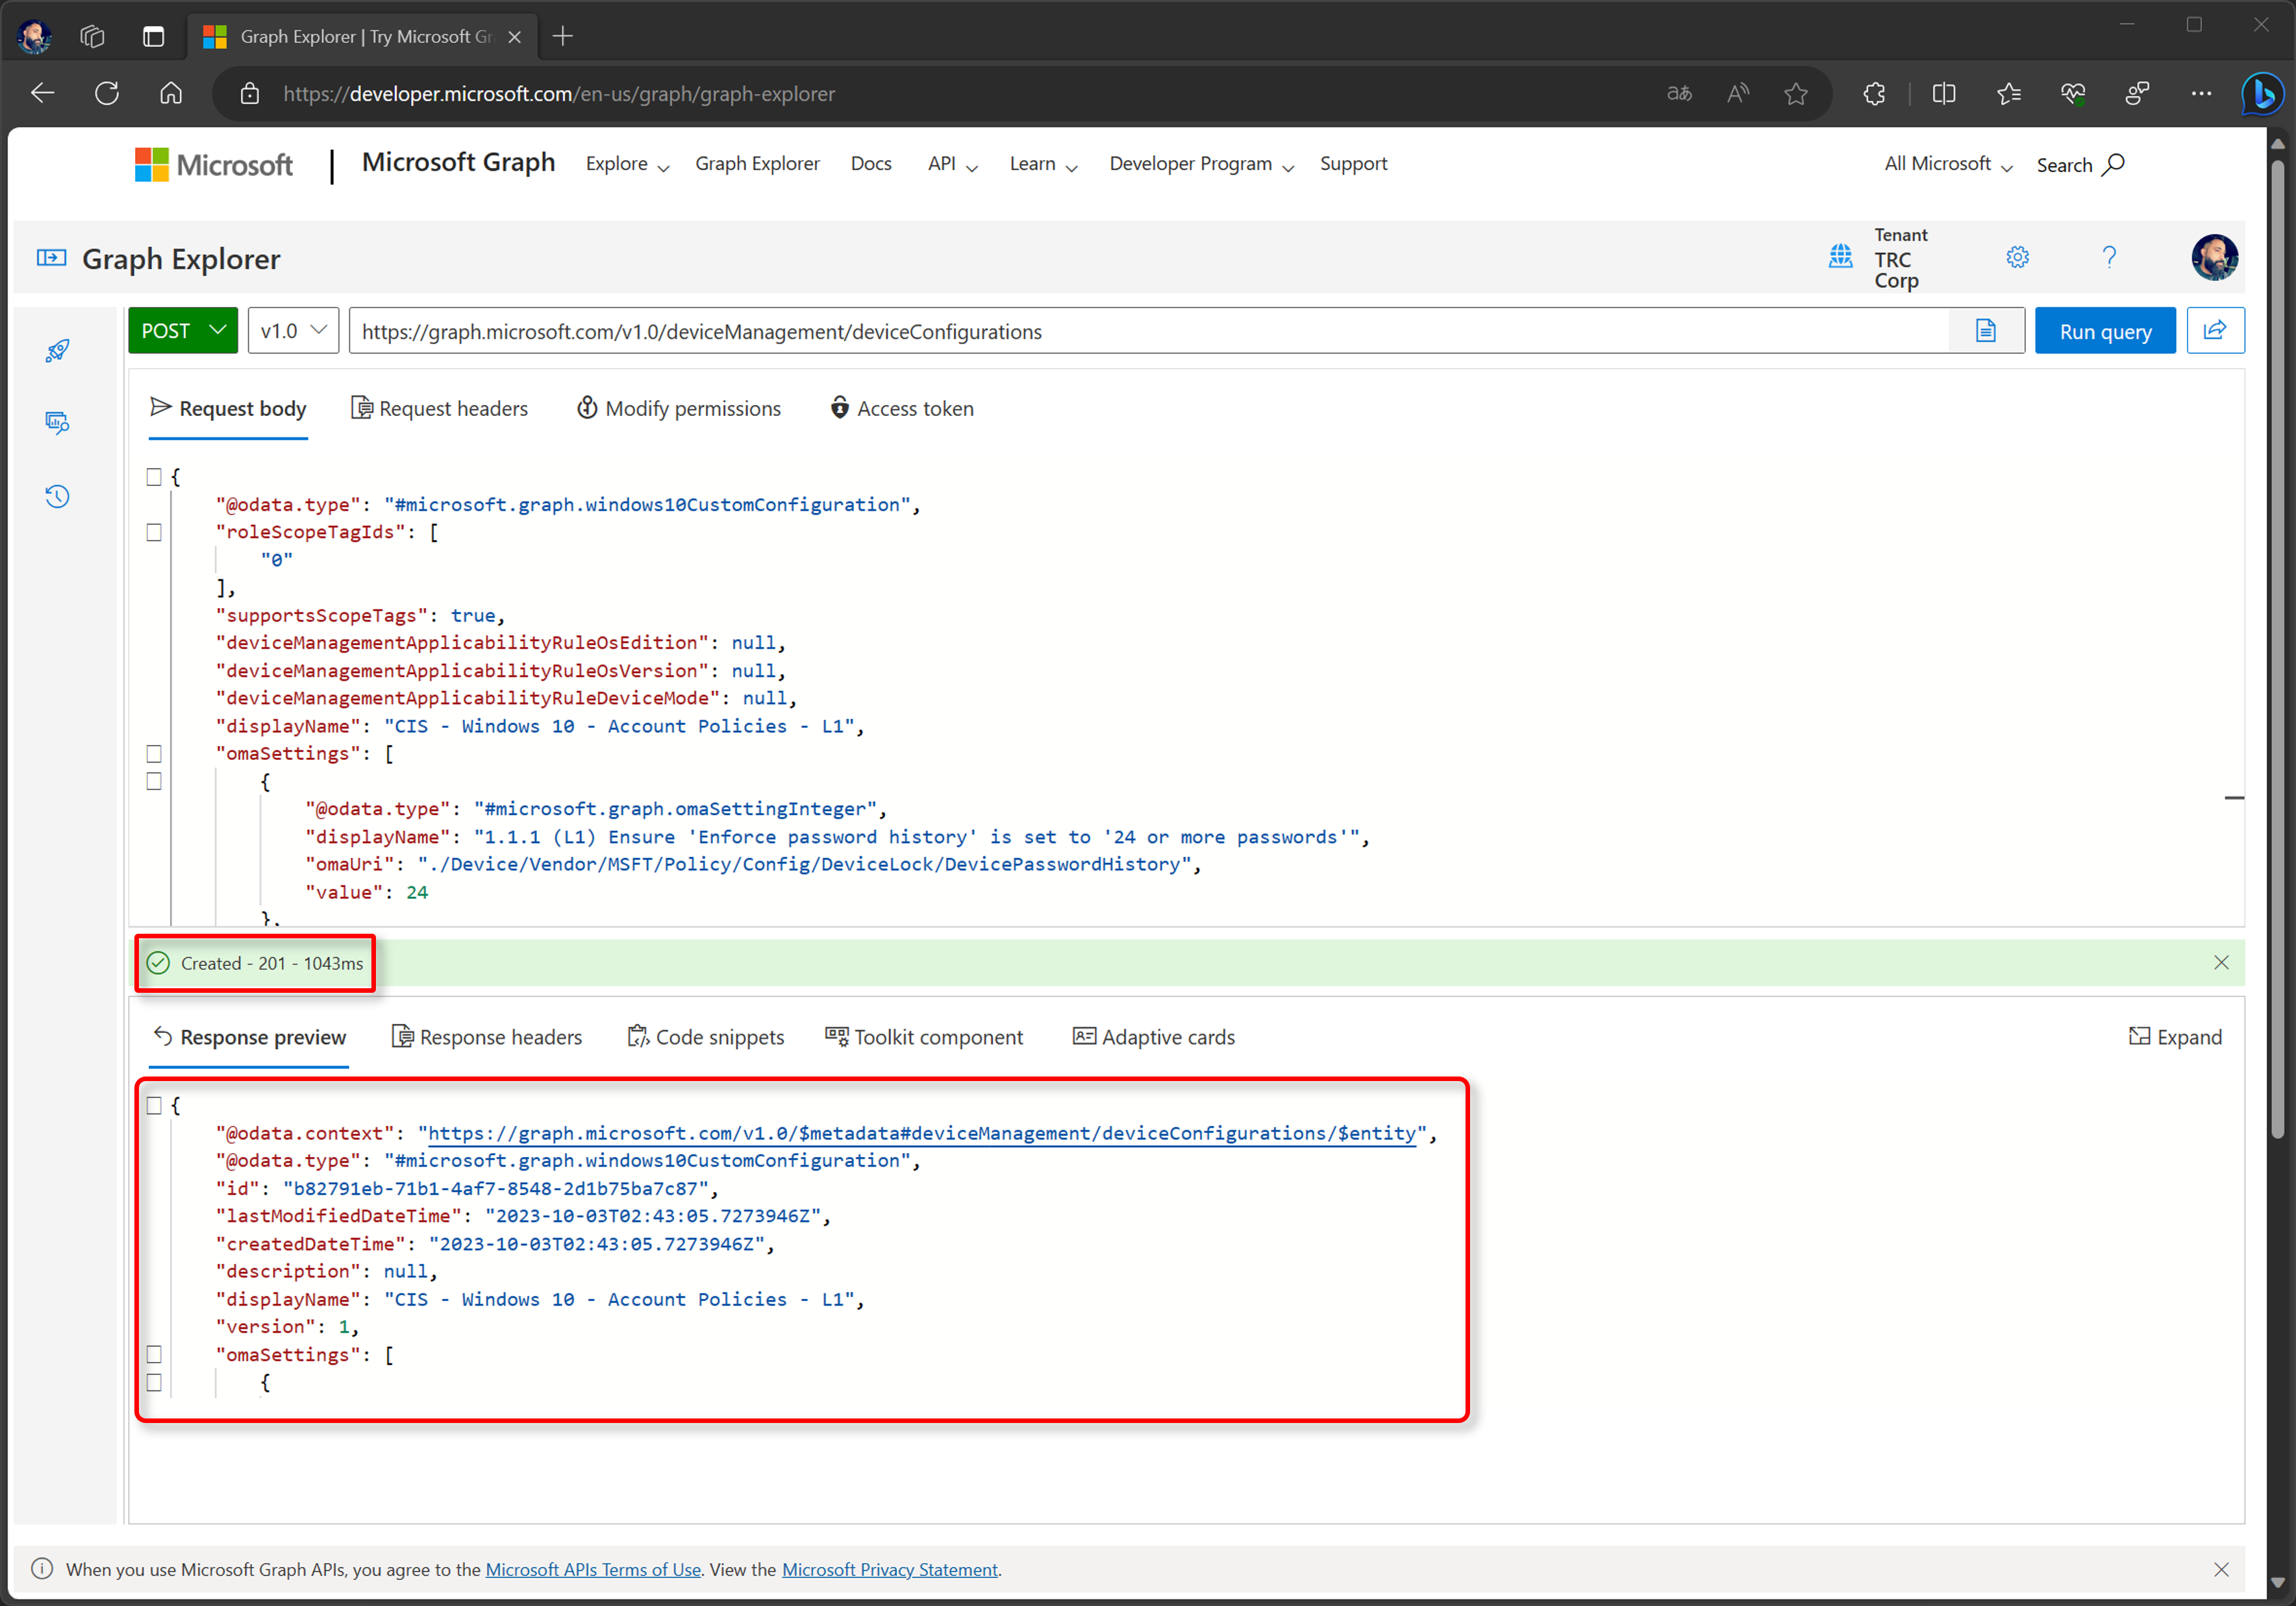The width and height of the screenshot is (2296, 1606).
Task: Open a new browser tab
Action: [563, 37]
